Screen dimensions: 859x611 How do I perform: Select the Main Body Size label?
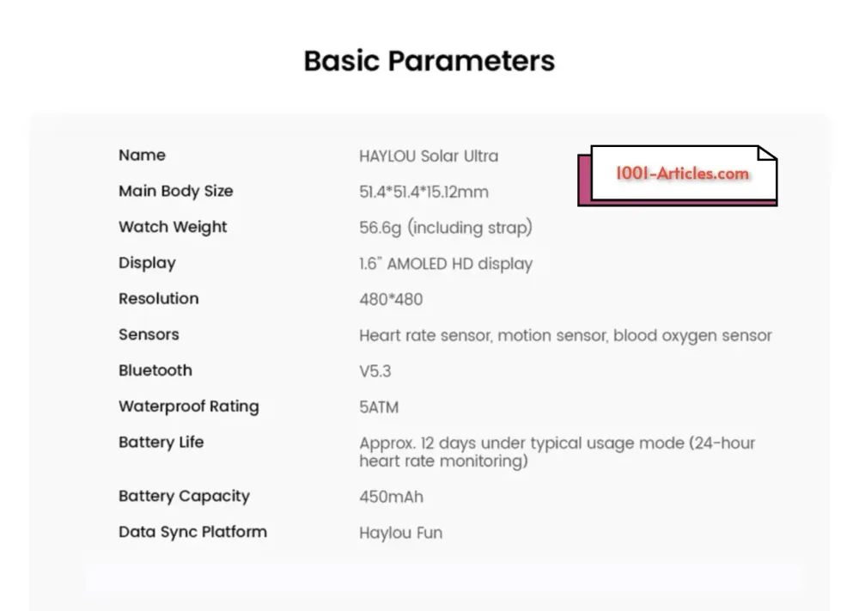[176, 192]
